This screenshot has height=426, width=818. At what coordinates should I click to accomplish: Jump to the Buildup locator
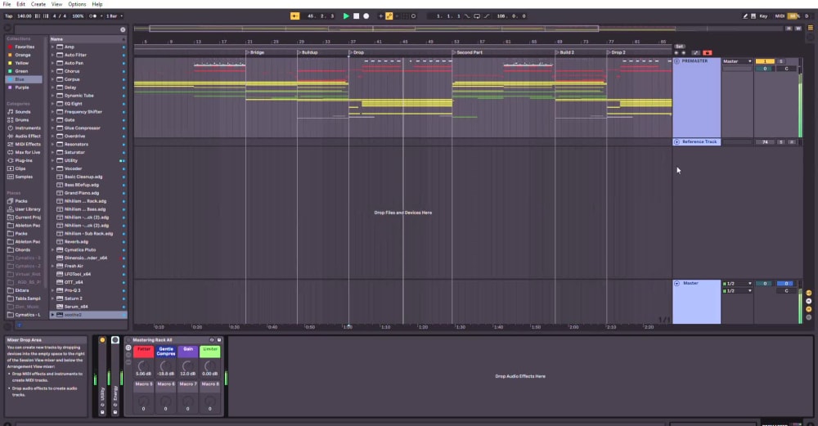coord(308,52)
